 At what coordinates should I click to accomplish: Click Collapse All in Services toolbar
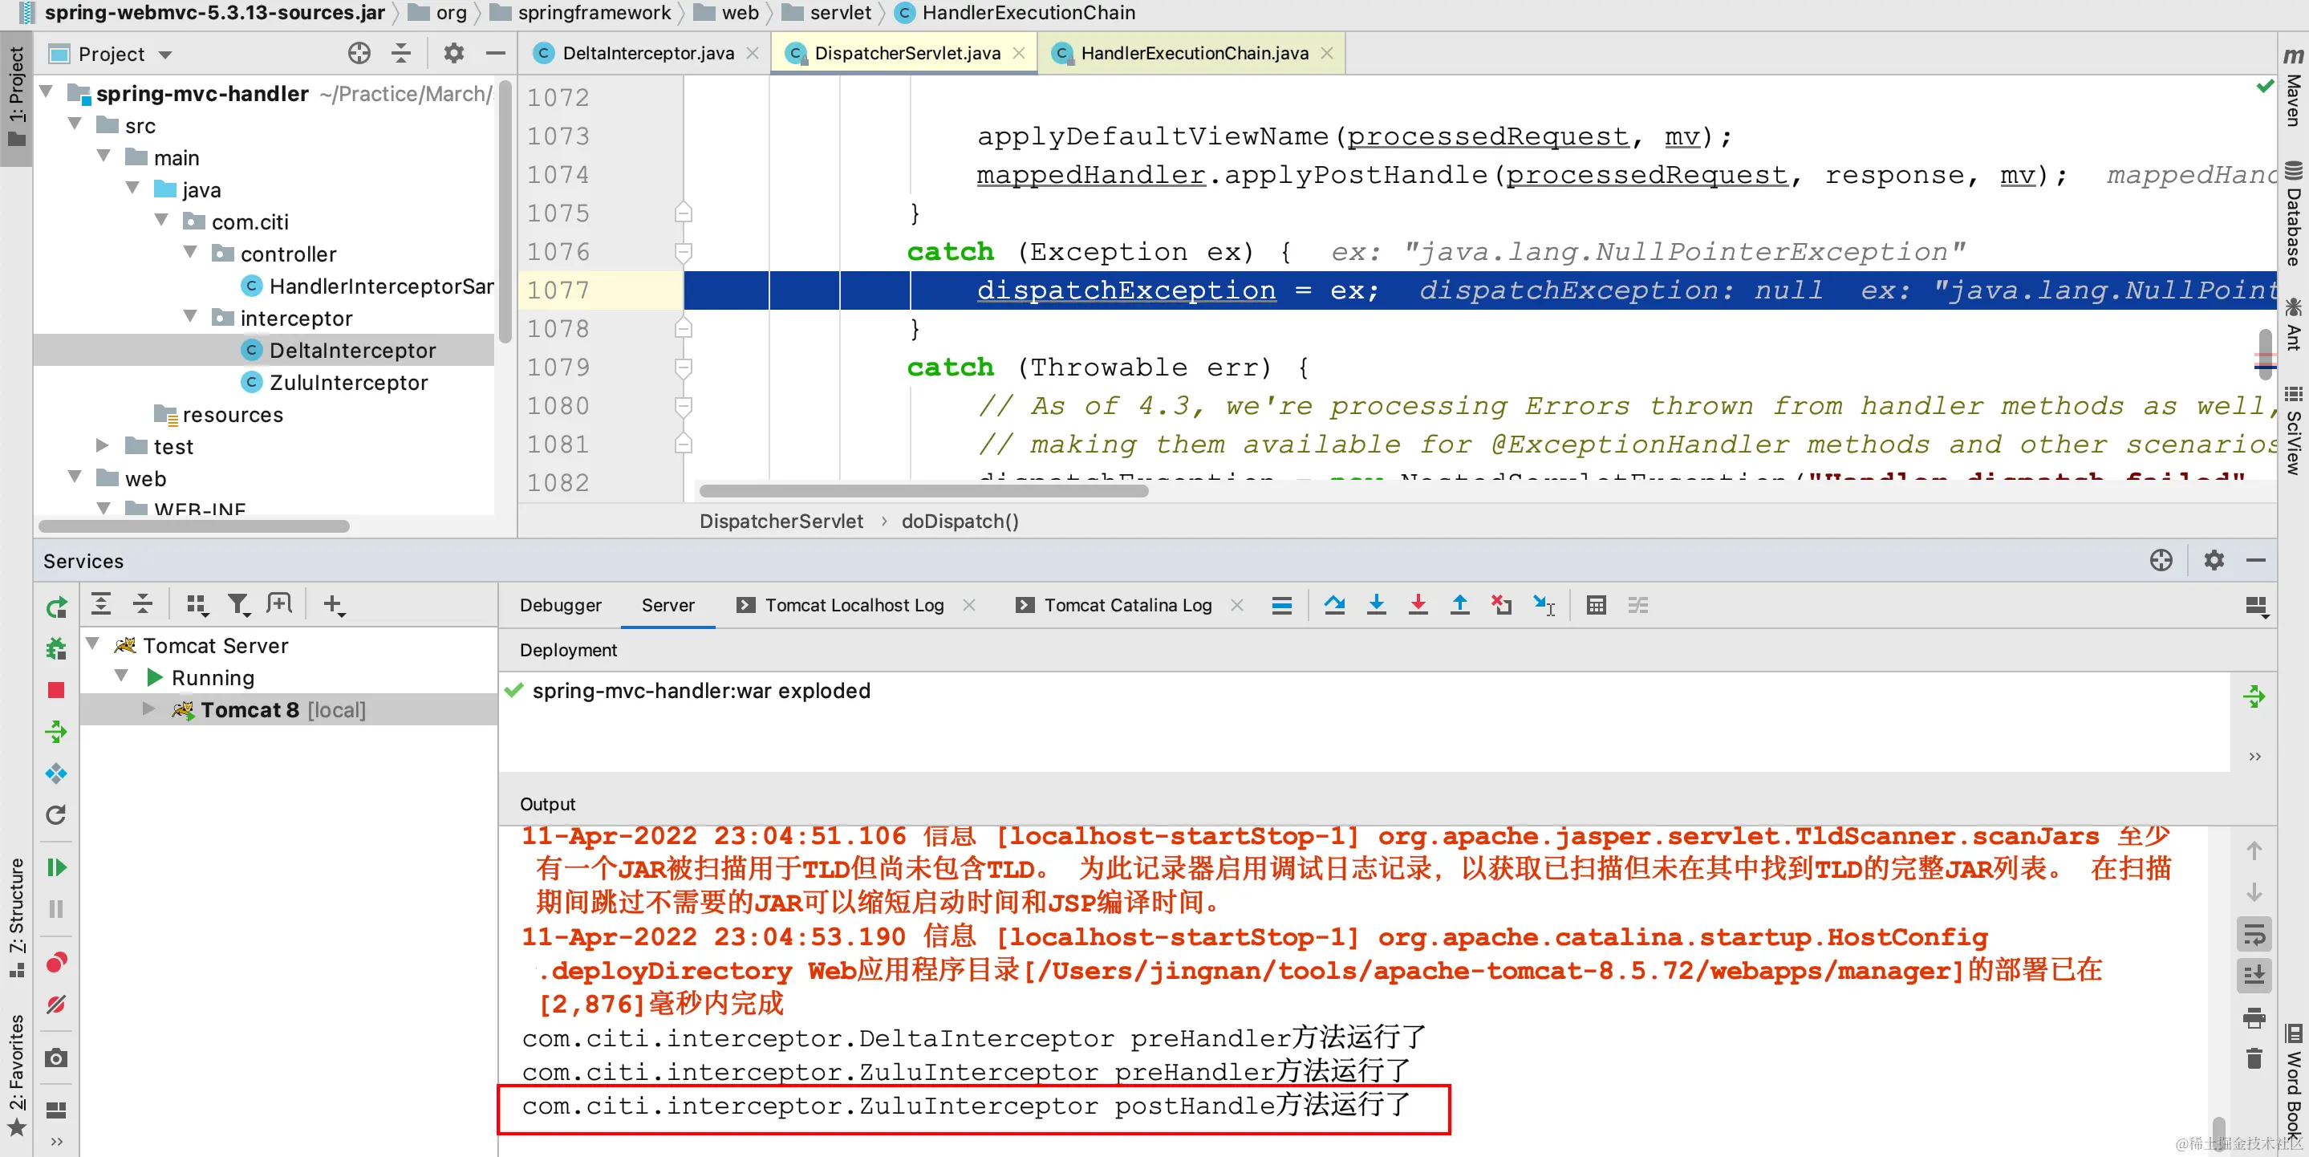click(143, 604)
